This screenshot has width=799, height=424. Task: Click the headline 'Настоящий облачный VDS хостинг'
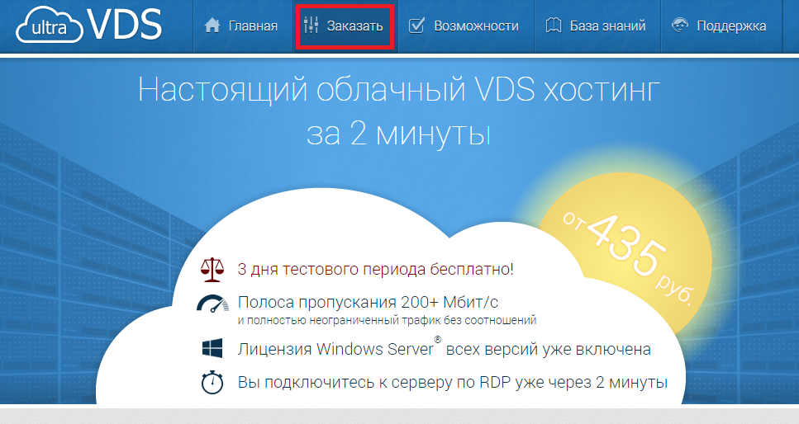[x=399, y=90]
